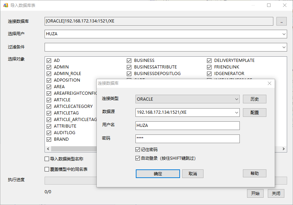The image size is (293, 205).
Task: Click the 帮助 button
Action: pyautogui.click(x=255, y=174)
